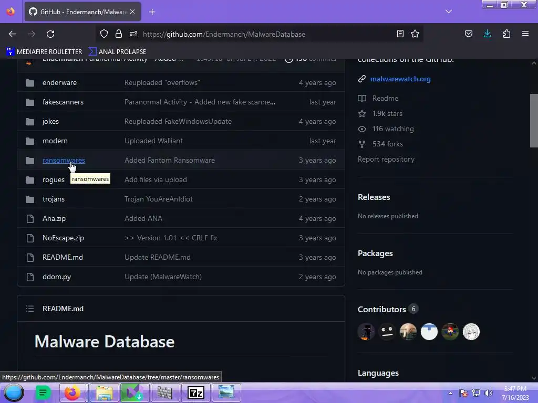
Task: Click the Ana.zip file icon
Action: coord(30,219)
